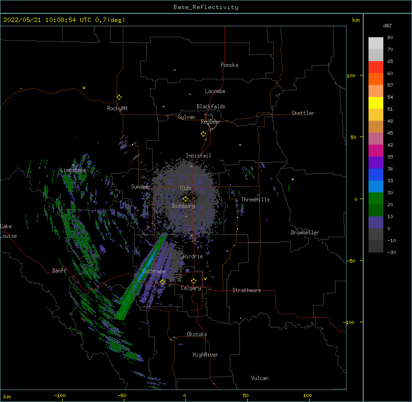Viewport: 412px width, 402px height.
Task: Click the Banff label
Action: [x=59, y=271]
